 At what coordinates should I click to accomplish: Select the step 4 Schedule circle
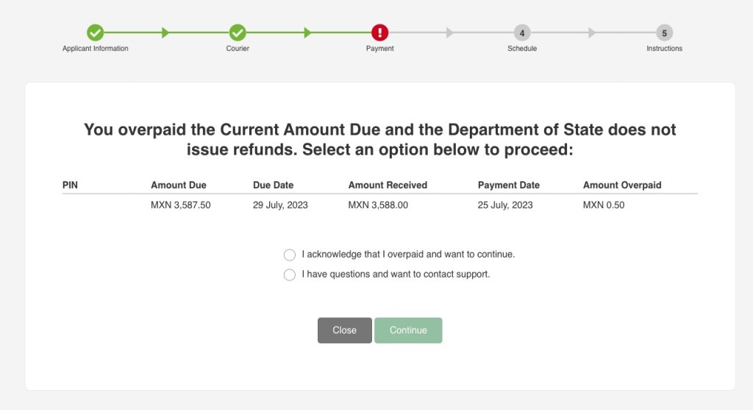pos(521,32)
